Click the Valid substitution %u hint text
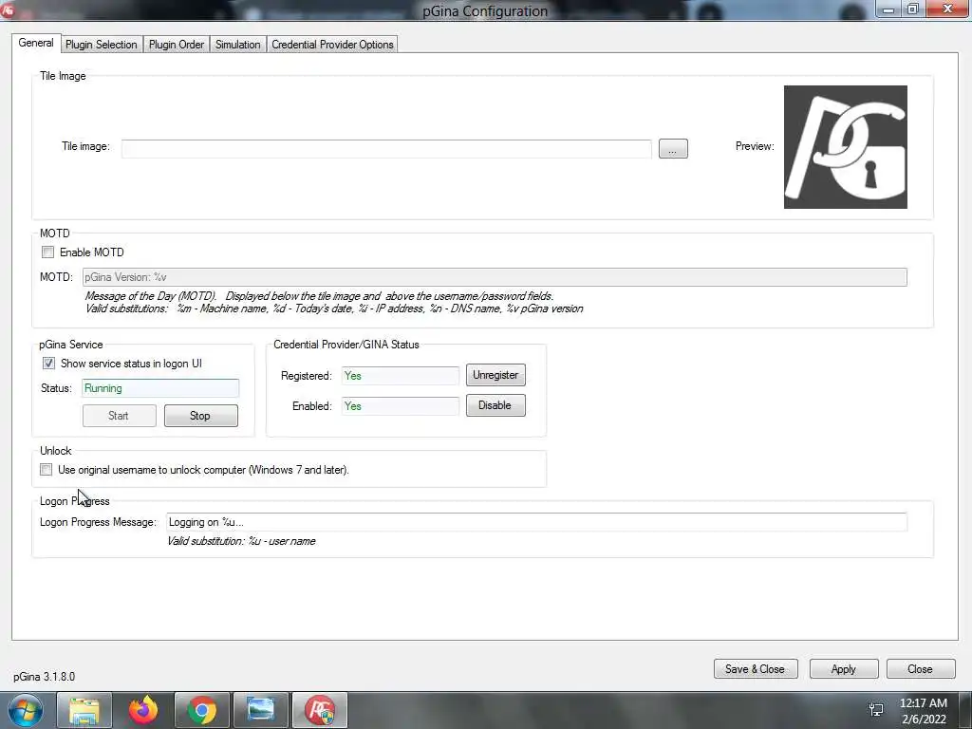The width and height of the screenshot is (972, 729). tap(241, 541)
